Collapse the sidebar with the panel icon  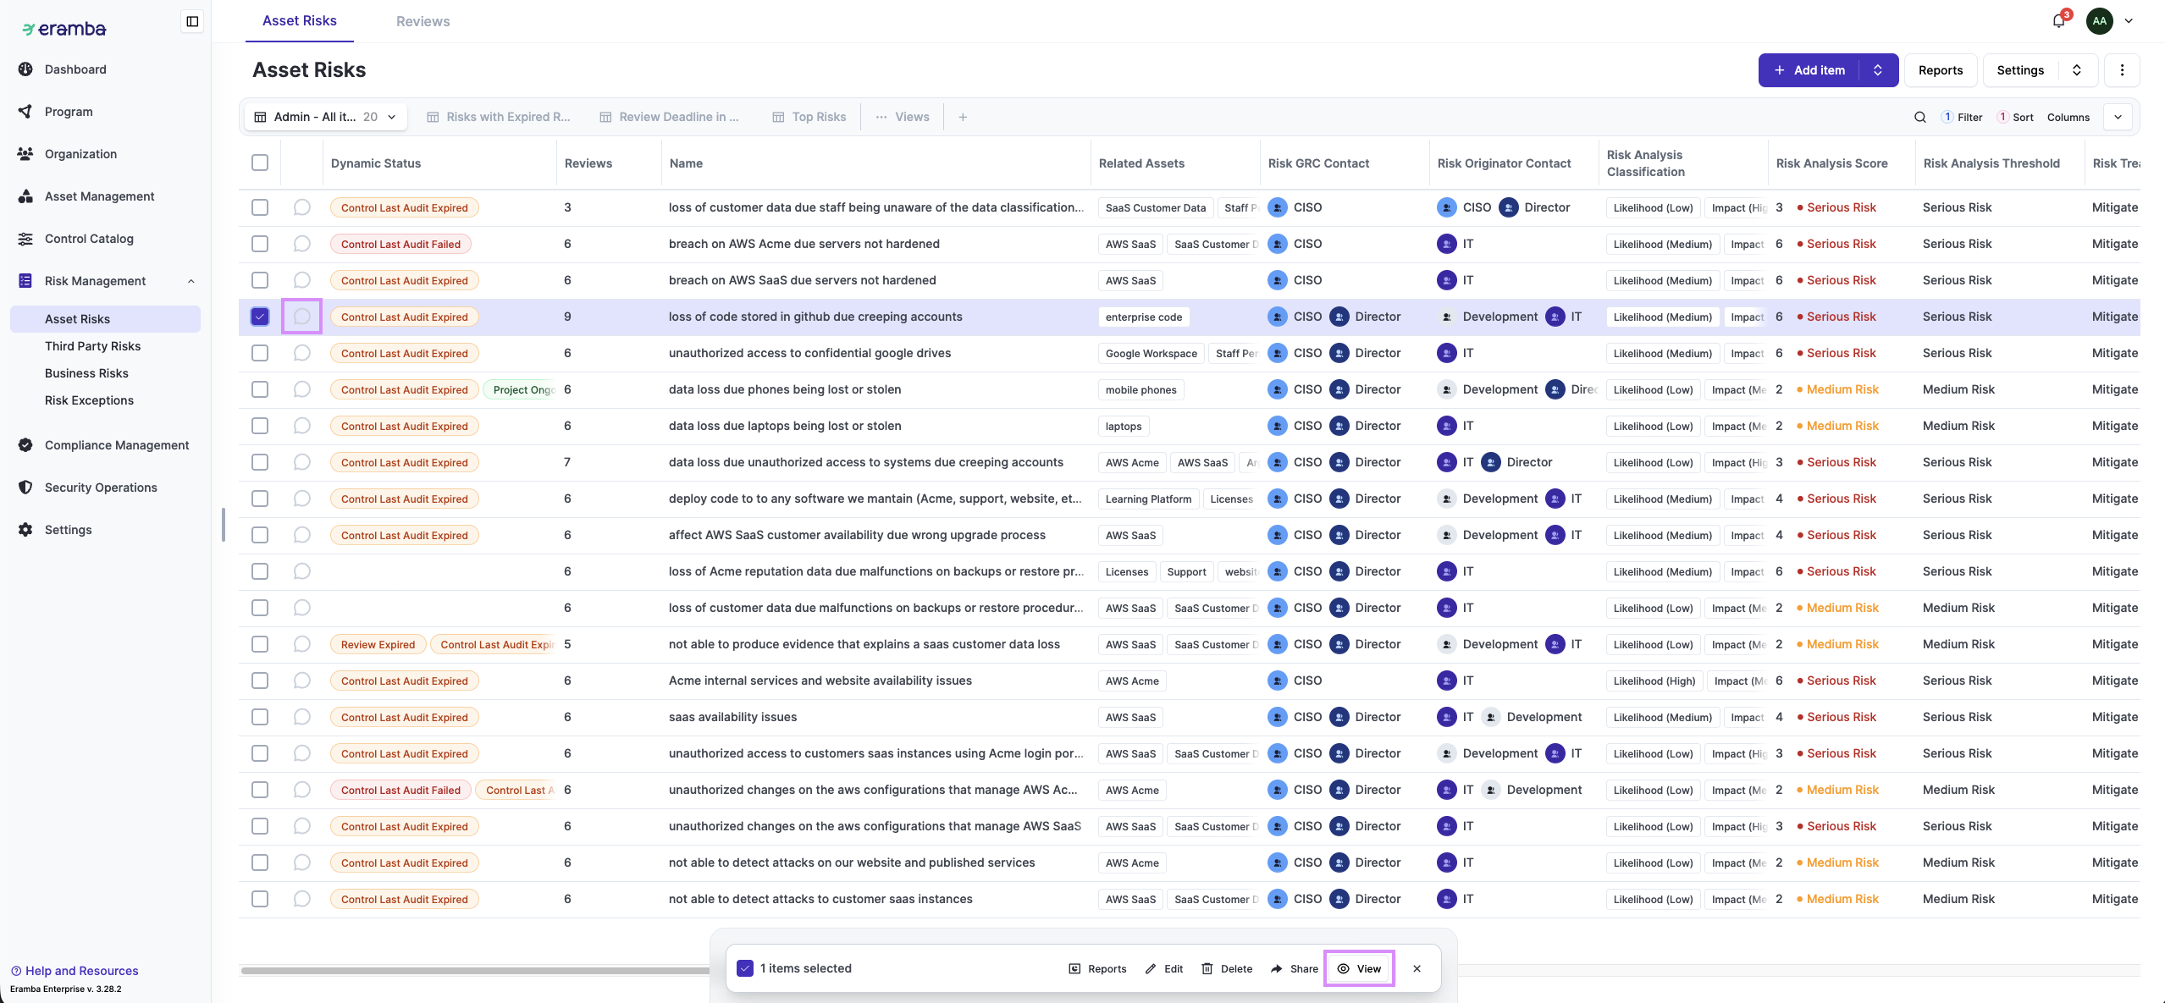click(192, 21)
